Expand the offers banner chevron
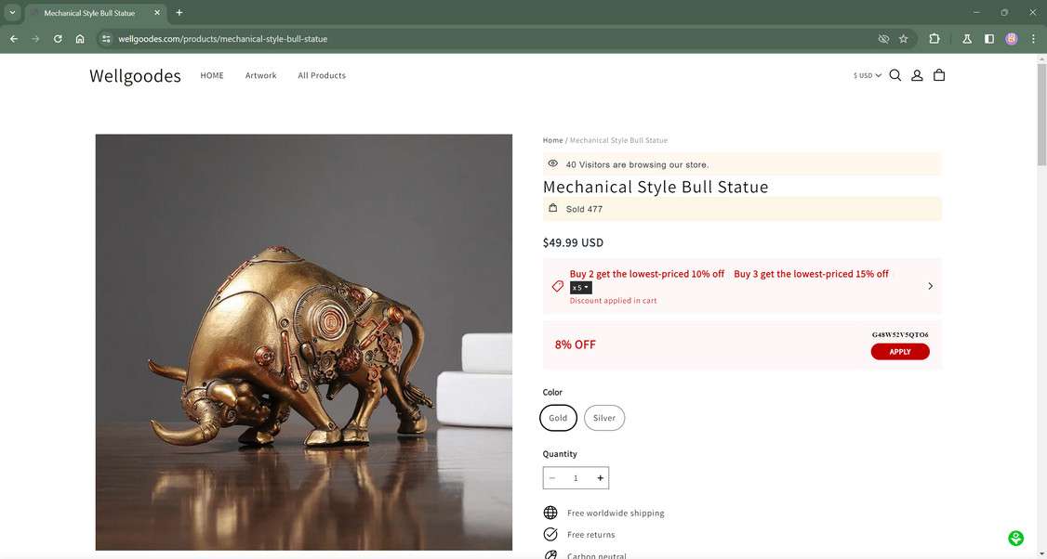The height and width of the screenshot is (559, 1047). coord(929,286)
